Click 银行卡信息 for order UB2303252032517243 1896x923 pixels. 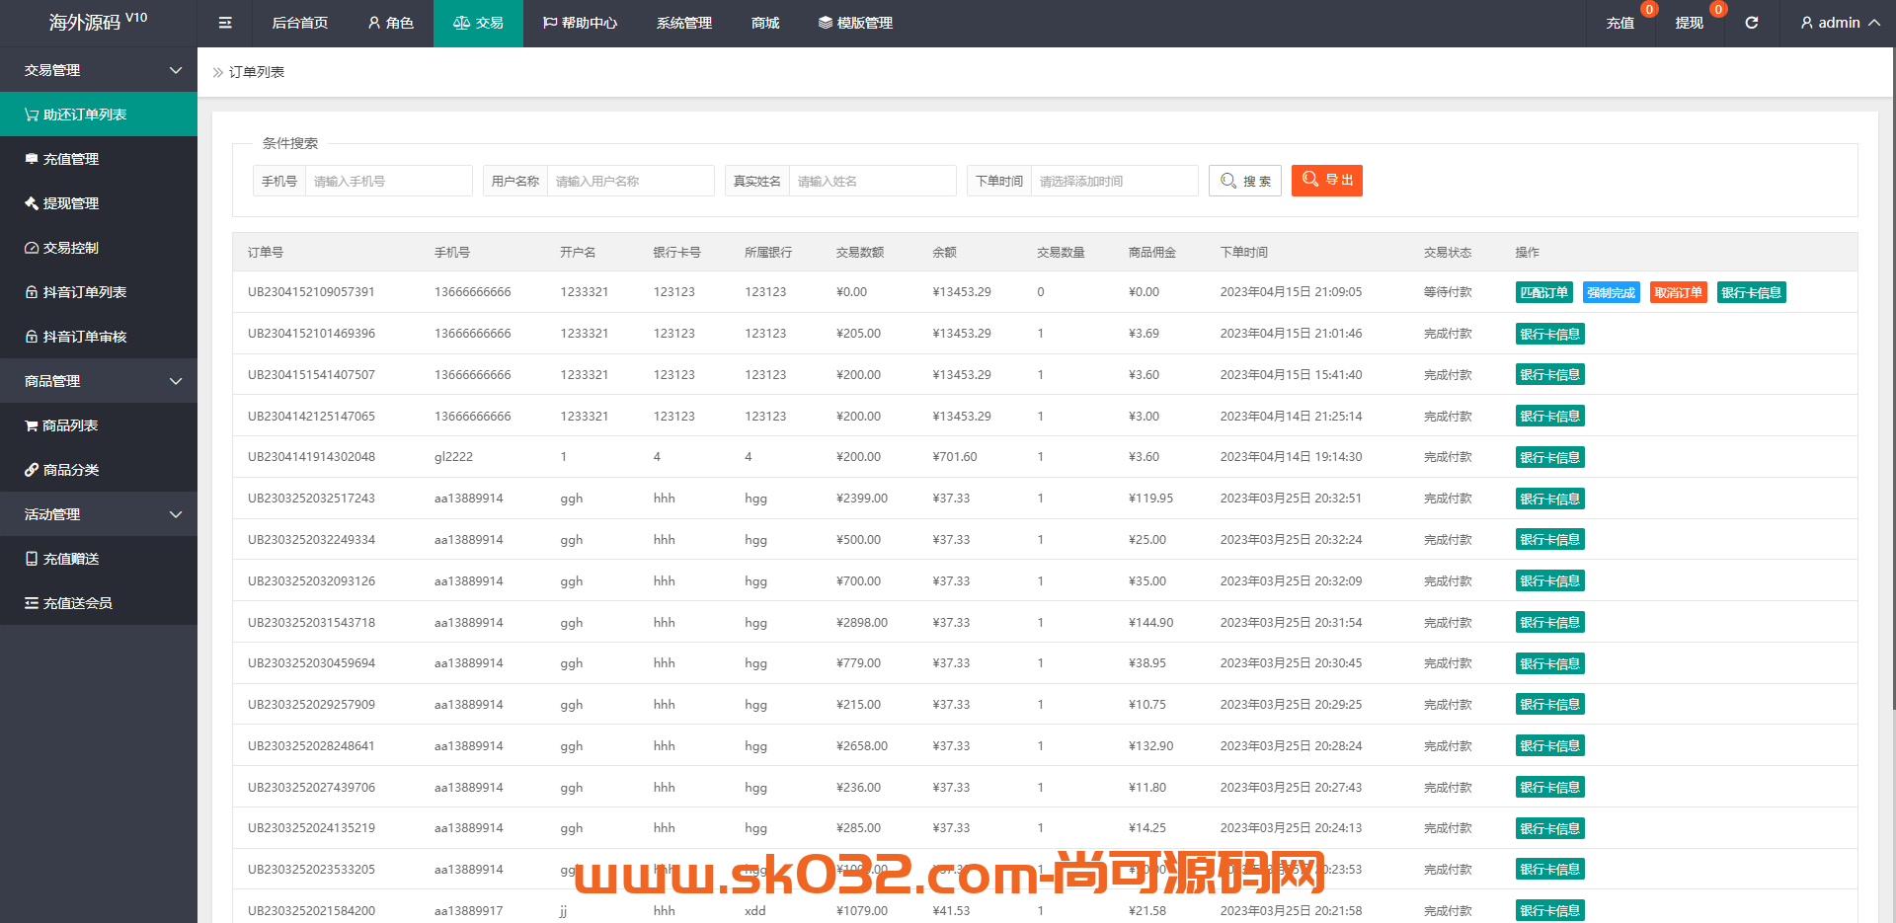[x=1550, y=499]
